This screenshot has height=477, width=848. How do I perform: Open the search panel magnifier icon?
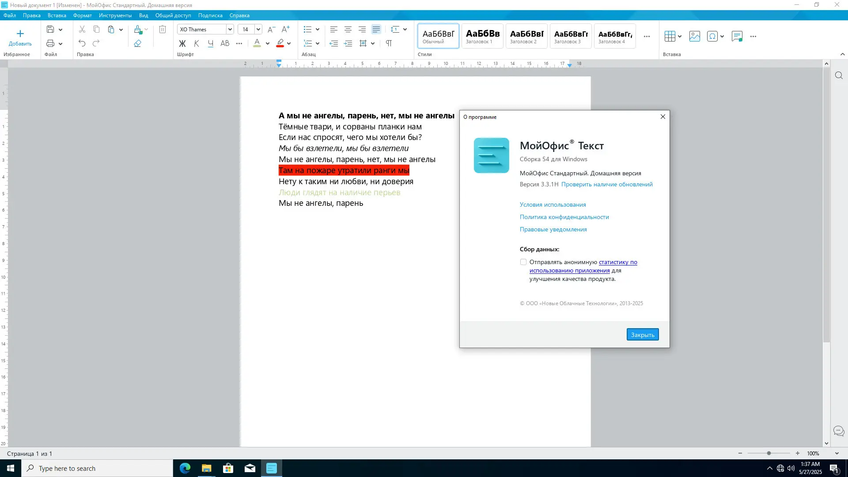point(839,76)
